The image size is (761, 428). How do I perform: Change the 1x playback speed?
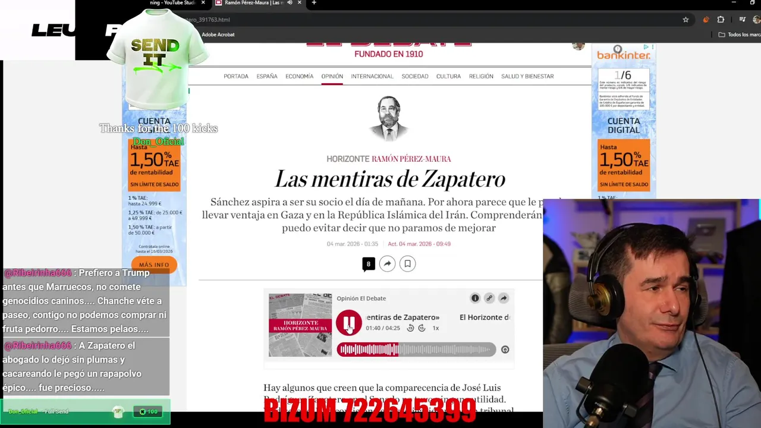[x=436, y=328]
